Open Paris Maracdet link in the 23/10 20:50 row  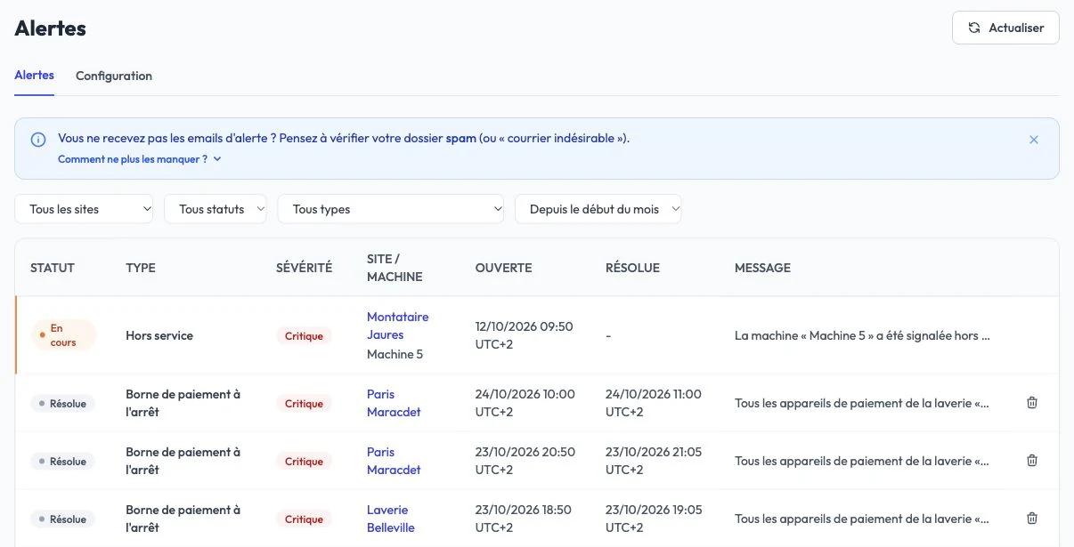point(394,461)
